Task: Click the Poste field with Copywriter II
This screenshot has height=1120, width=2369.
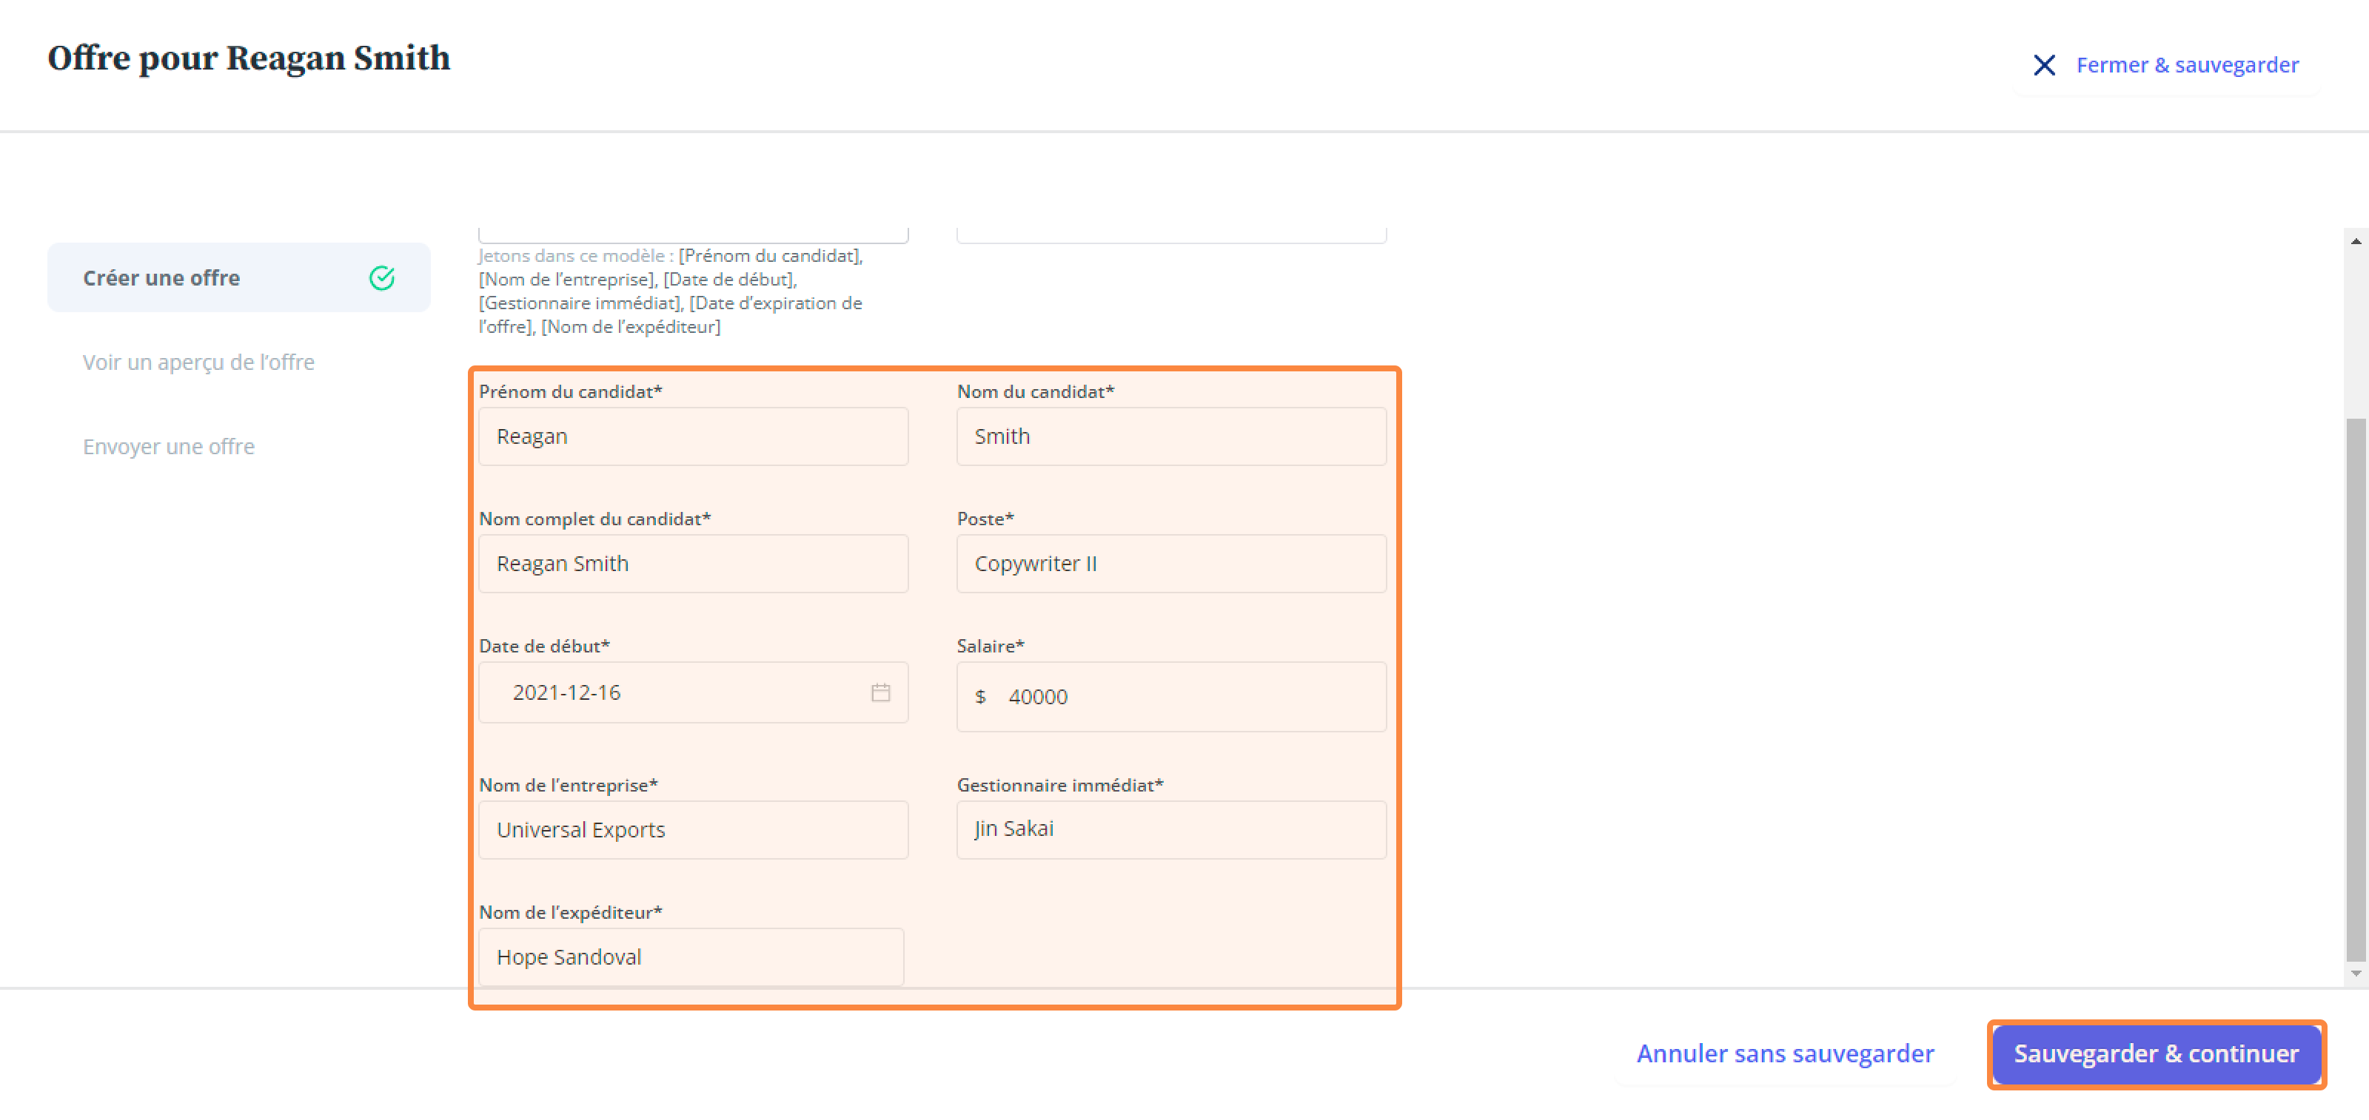Action: [1170, 564]
